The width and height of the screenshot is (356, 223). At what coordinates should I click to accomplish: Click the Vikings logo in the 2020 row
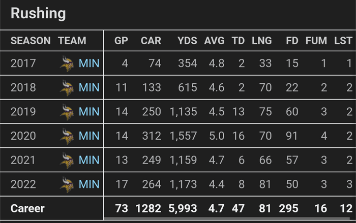tap(67, 136)
